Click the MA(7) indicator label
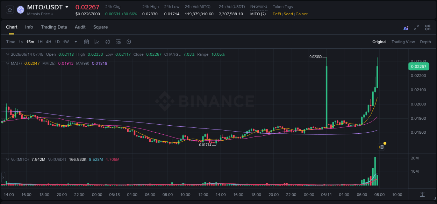Viewport: 437px width, 204px height. click(16, 63)
